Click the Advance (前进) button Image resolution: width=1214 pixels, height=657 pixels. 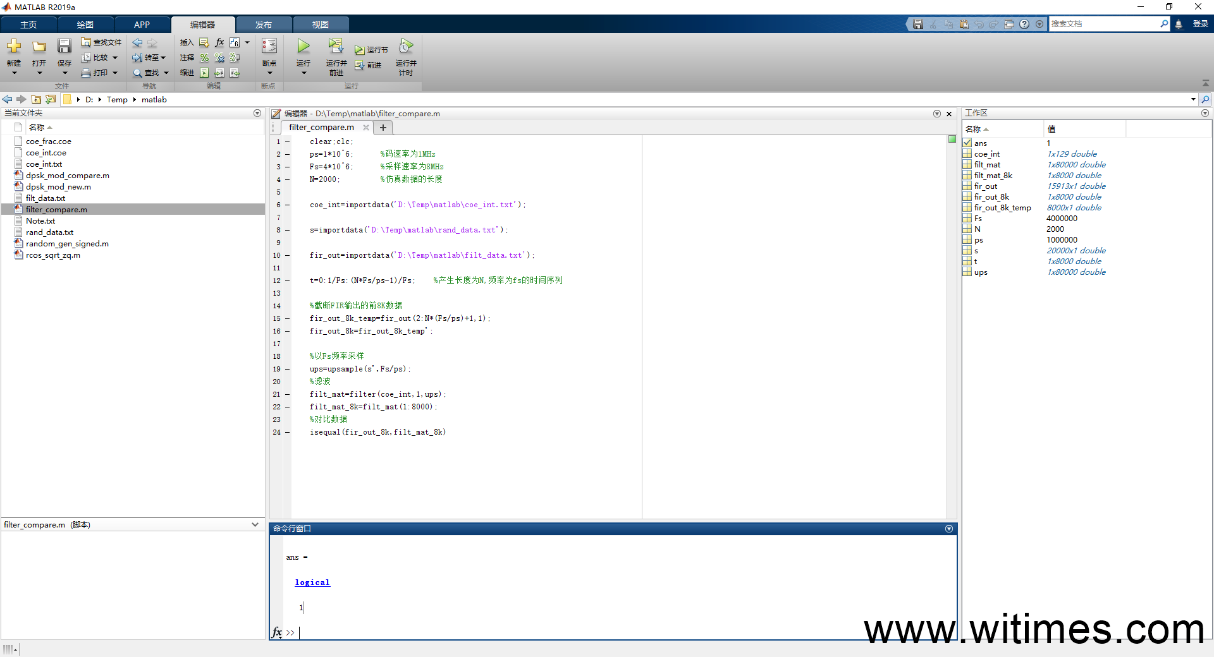[368, 65]
